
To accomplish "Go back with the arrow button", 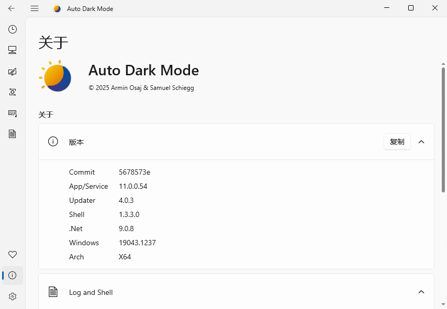I will click(x=12, y=8).
